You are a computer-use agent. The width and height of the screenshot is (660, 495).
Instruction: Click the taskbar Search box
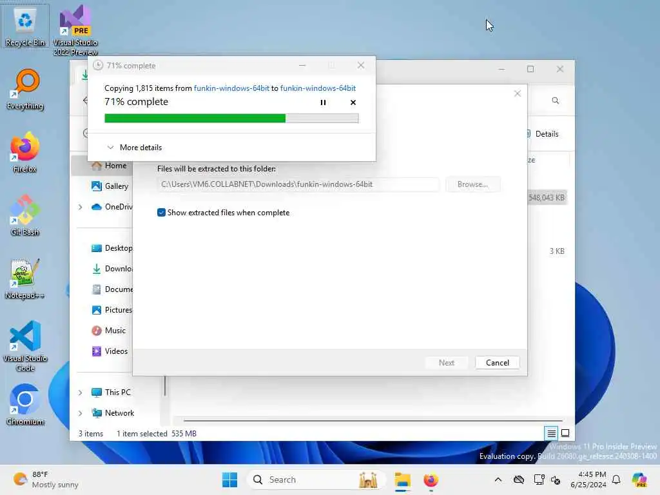pos(316,480)
